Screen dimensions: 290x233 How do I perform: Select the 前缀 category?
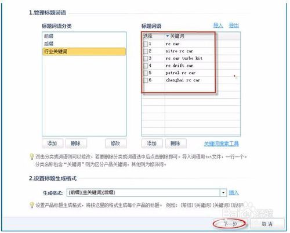[x=84, y=36]
